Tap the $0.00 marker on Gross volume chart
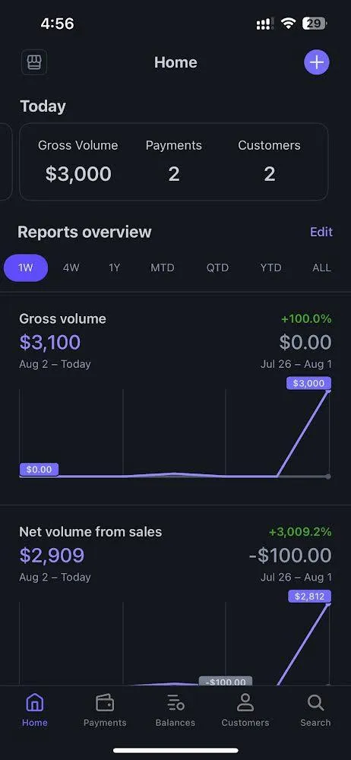Image resolution: width=351 pixels, height=760 pixels. pos(39,470)
